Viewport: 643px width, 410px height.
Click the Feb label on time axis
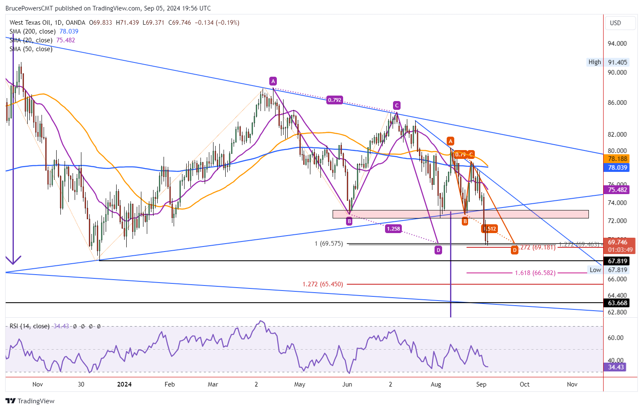pos(169,384)
